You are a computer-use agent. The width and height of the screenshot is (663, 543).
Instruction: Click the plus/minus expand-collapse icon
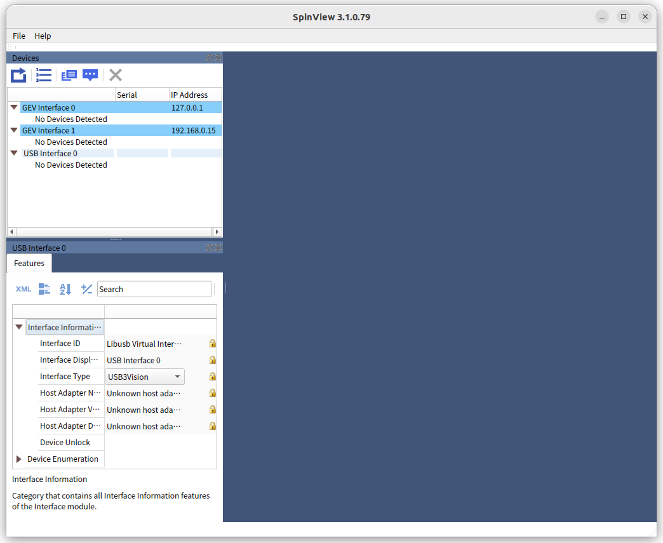coord(87,290)
